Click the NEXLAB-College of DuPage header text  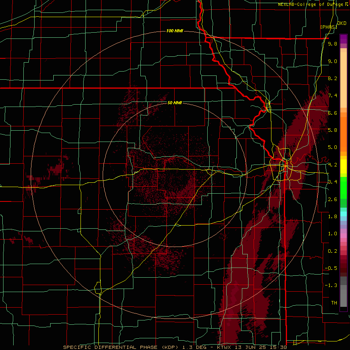coord(310,4)
